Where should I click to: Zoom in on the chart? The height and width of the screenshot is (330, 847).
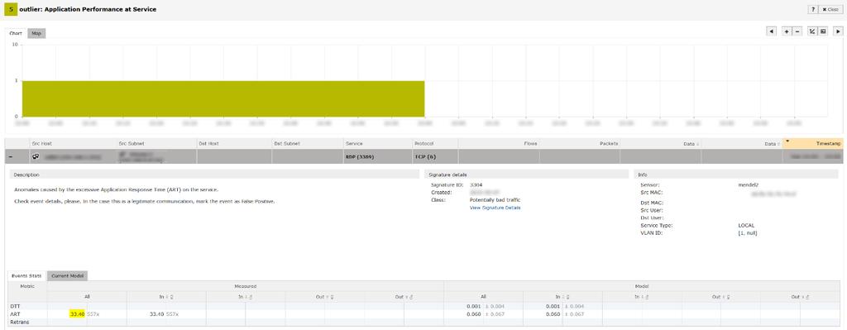click(787, 32)
